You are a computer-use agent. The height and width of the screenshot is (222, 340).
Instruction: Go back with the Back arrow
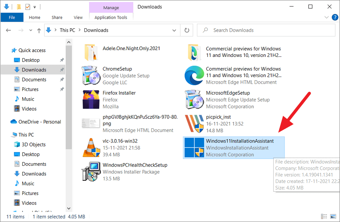(x=8, y=30)
